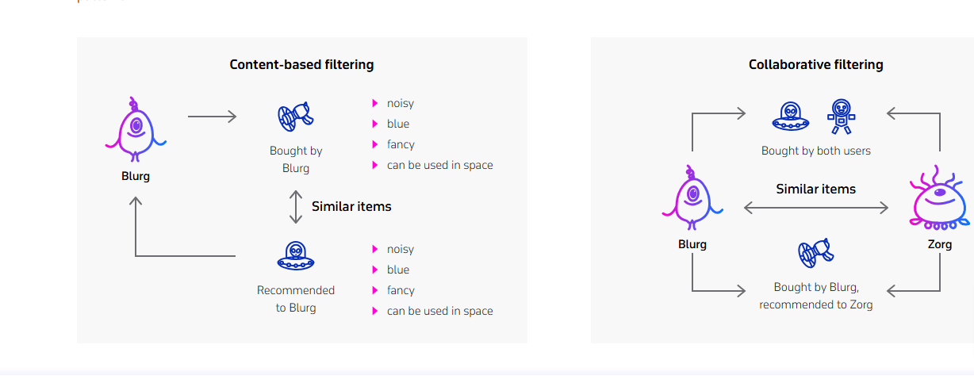This screenshot has height=379, width=974.
Task: Select the satellite icon recommended to Zorg
Action: (816, 253)
